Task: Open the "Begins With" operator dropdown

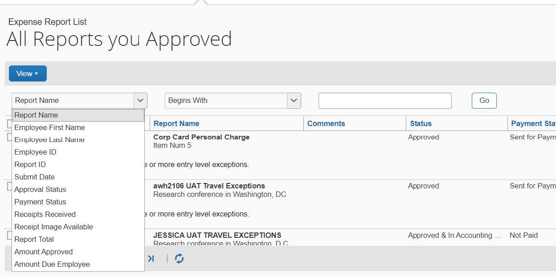Action: point(294,101)
